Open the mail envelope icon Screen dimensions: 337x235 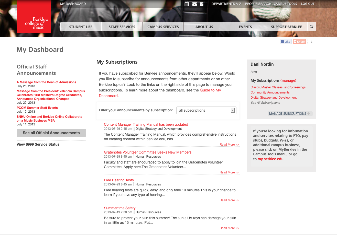tap(194, 4)
